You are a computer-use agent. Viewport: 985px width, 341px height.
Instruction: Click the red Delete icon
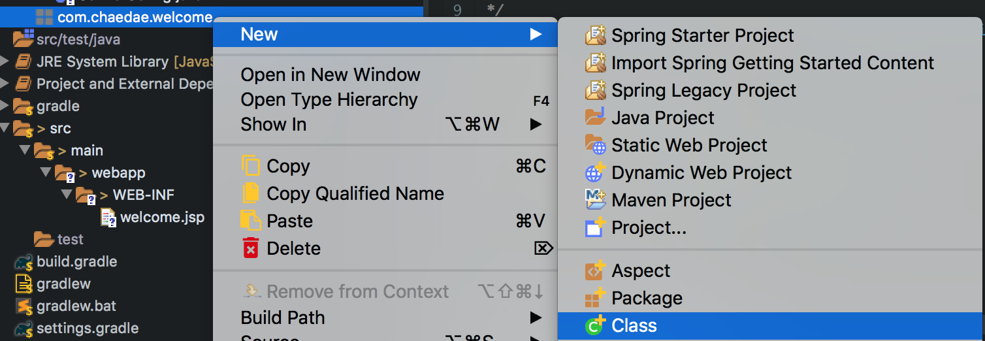251,249
